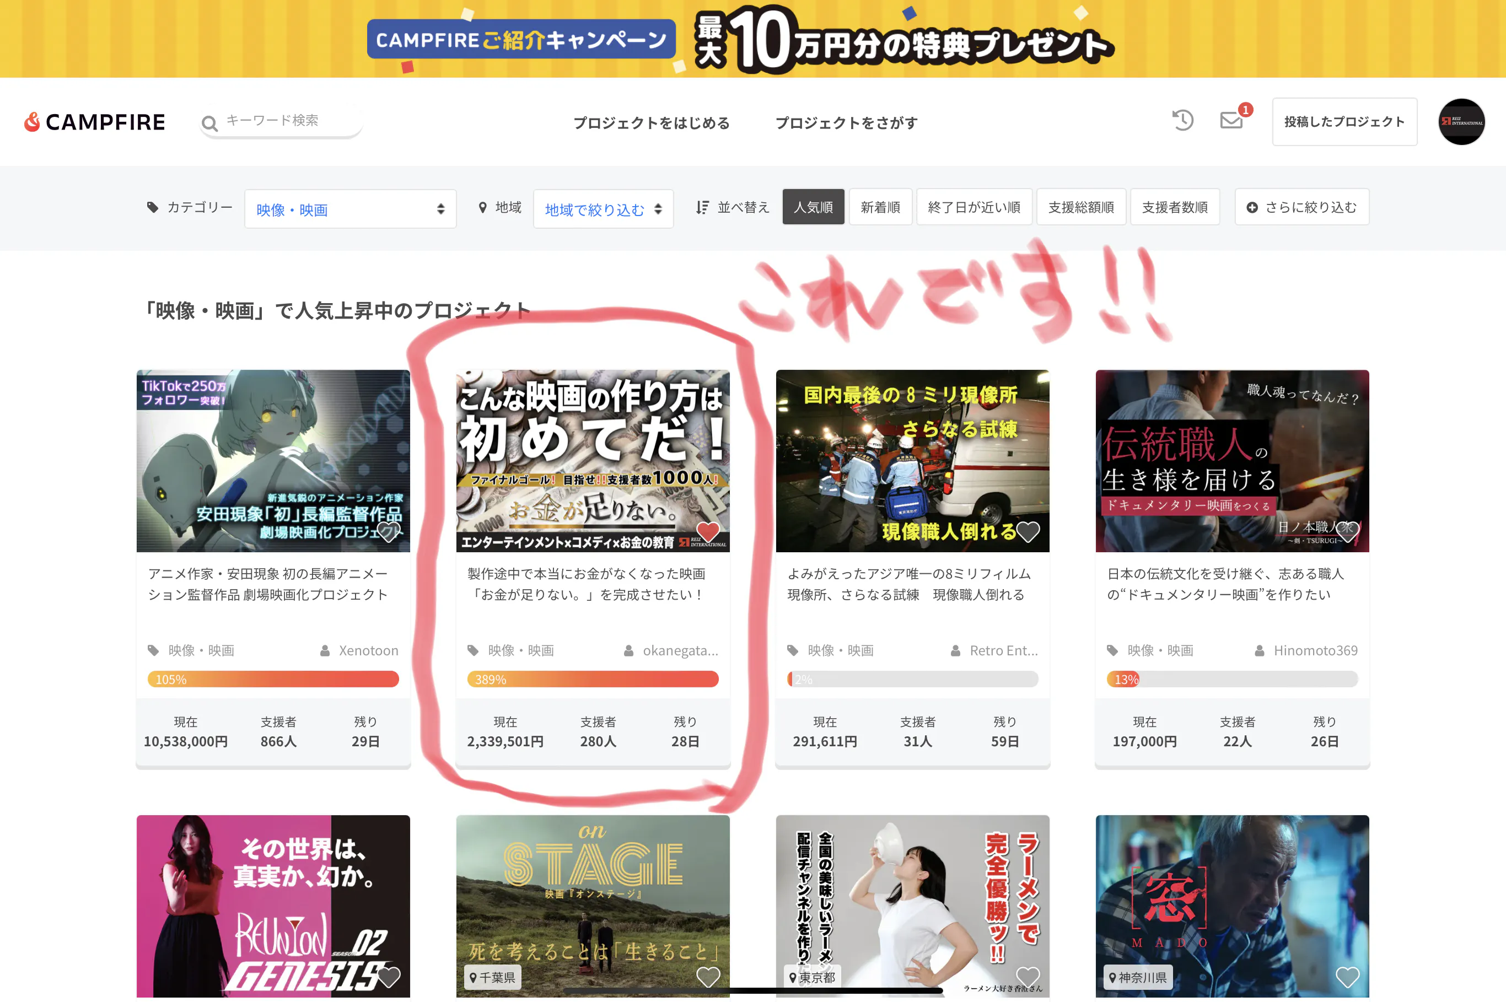Expand the 地域で絞り込む region dropdown
This screenshot has height=1002, width=1506.
click(x=603, y=209)
